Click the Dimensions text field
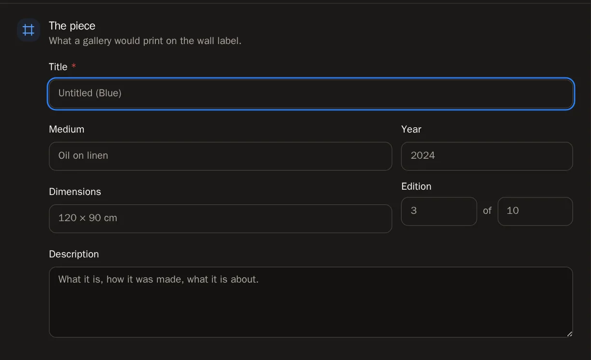The width and height of the screenshot is (591, 360). [220, 218]
